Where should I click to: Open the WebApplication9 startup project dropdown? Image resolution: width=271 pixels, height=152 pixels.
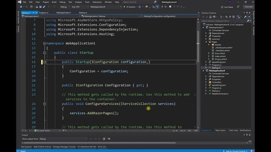105,7
